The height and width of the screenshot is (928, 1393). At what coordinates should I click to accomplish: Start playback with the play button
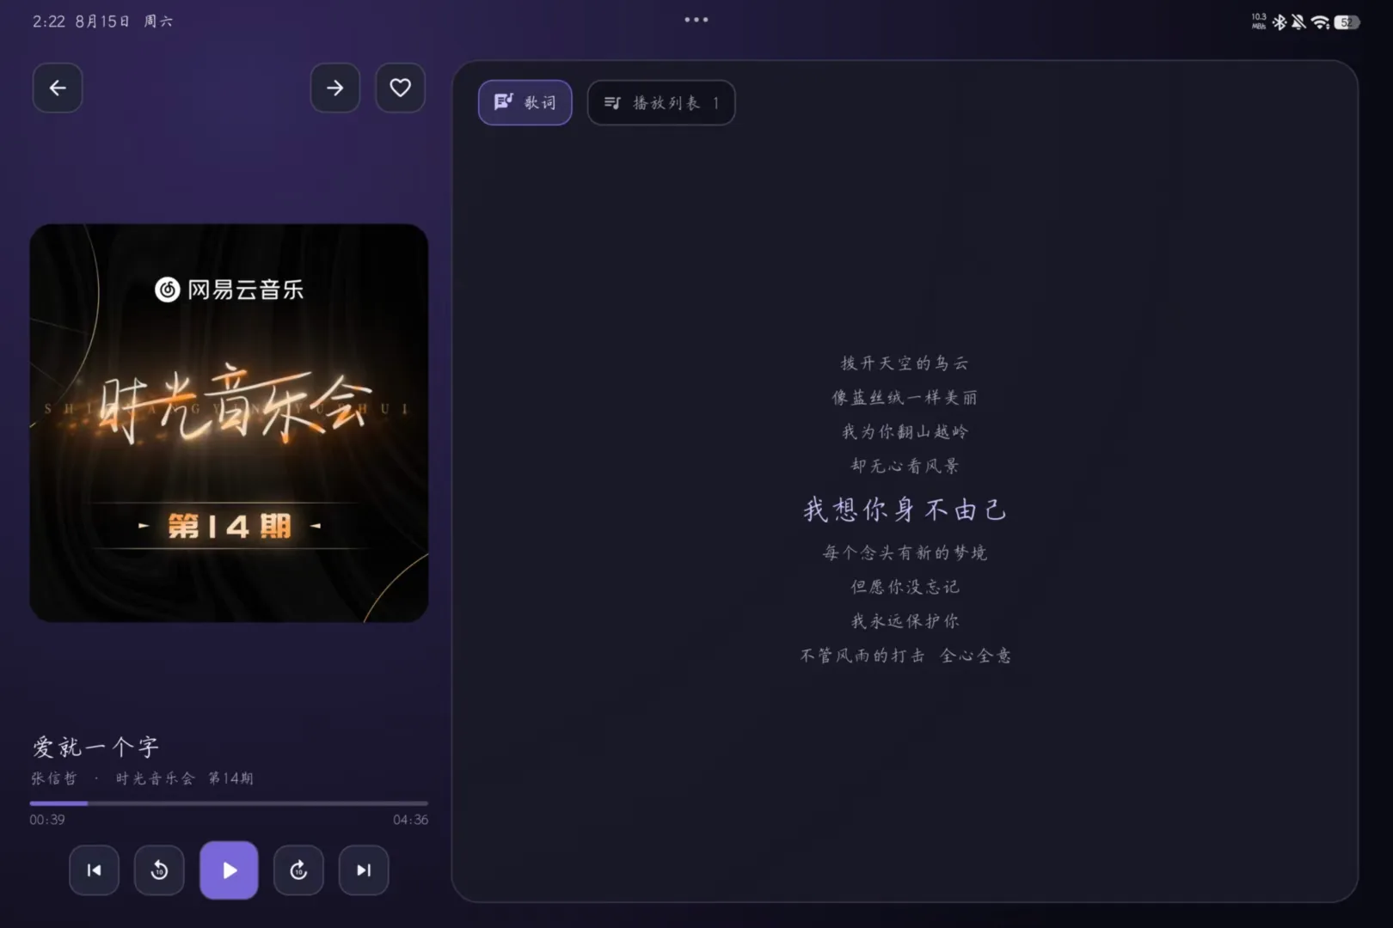click(229, 870)
